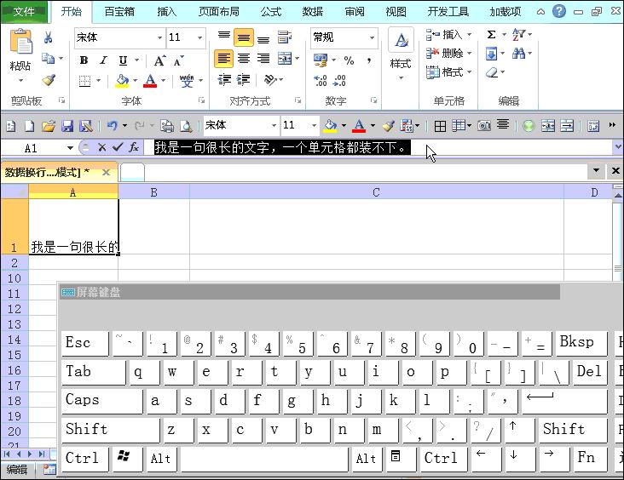Click the Increase Font Size icon

(160, 60)
